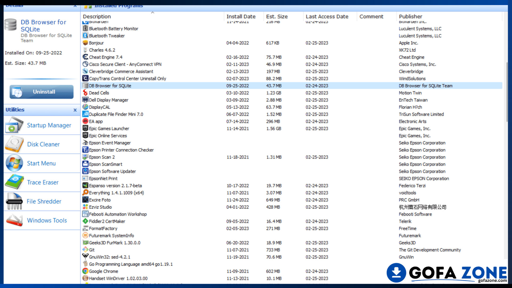Click the Windows Tools knife icon
The image size is (512, 288).
(x=14, y=221)
